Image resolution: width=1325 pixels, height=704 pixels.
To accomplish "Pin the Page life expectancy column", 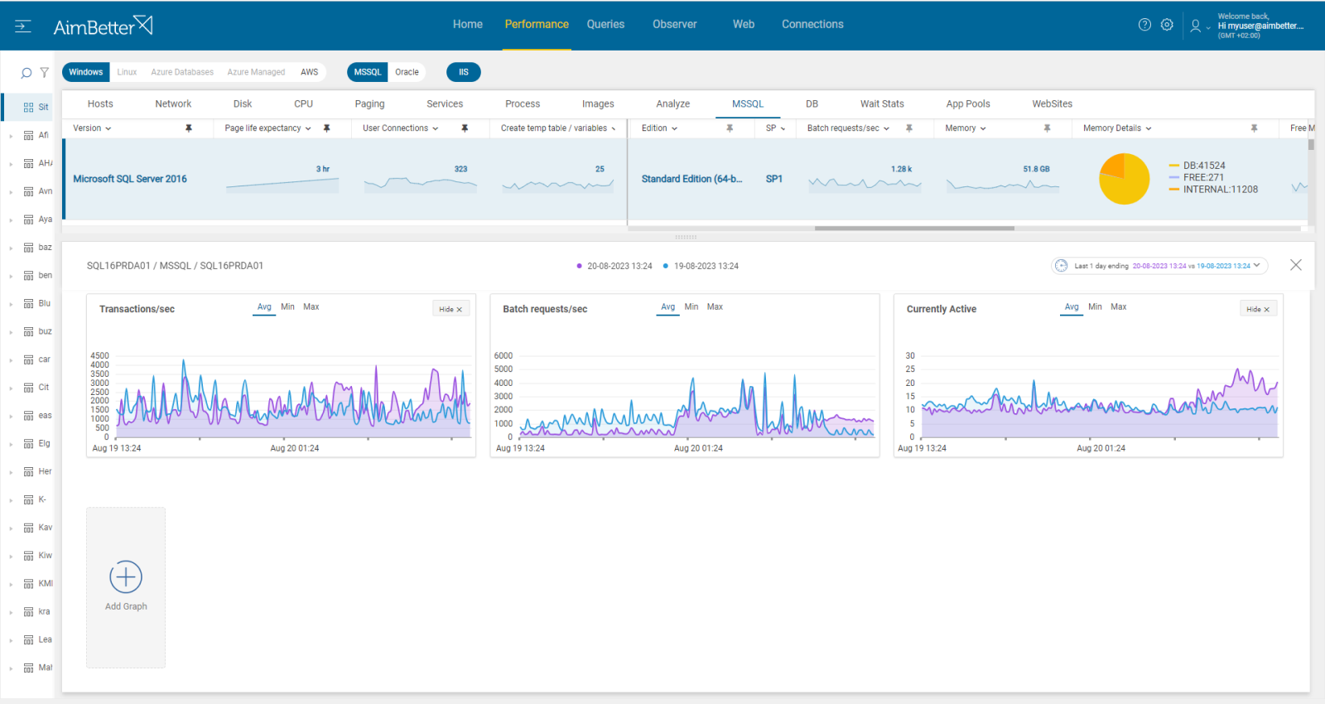I will pyautogui.click(x=326, y=128).
